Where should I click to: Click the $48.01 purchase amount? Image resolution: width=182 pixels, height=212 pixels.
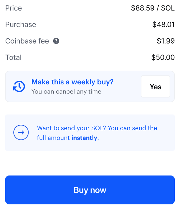pos(163,24)
